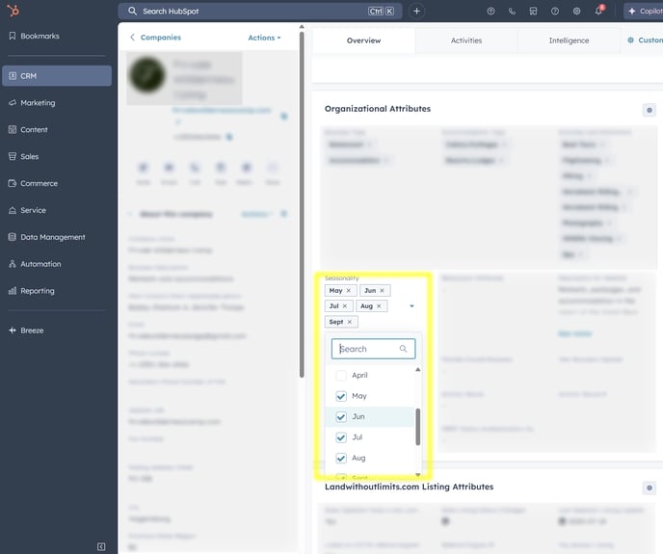Uncheck the Aug option
Image resolution: width=663 pixels, height=554 pixels.
point(341,458)
